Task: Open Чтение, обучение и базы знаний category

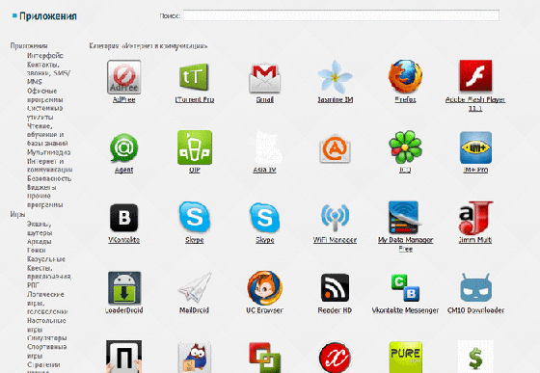Action: pyautogui.click(x=47, y=135)
